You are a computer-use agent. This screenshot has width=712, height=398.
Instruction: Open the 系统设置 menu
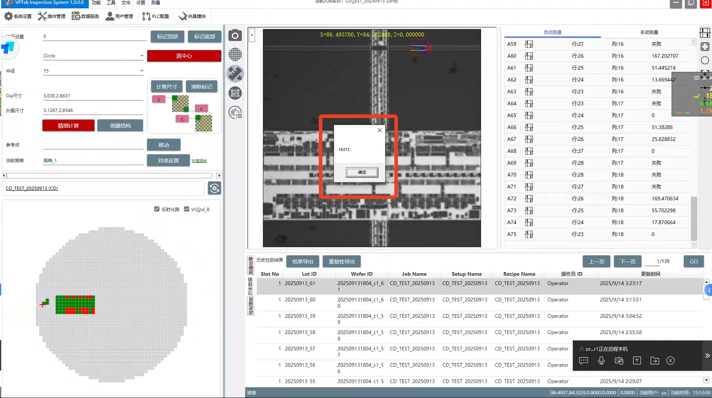coord(18,16)
